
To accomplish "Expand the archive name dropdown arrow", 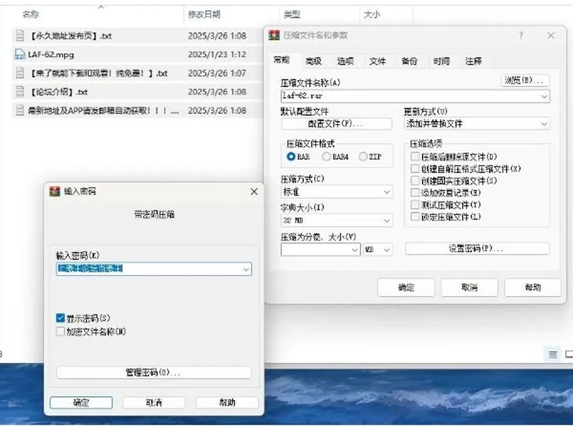I will click(544, 97).
